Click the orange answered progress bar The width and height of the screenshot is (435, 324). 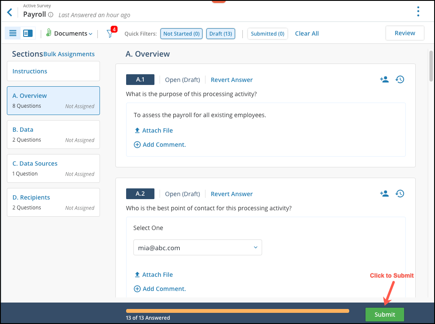[x=238, y=311]
